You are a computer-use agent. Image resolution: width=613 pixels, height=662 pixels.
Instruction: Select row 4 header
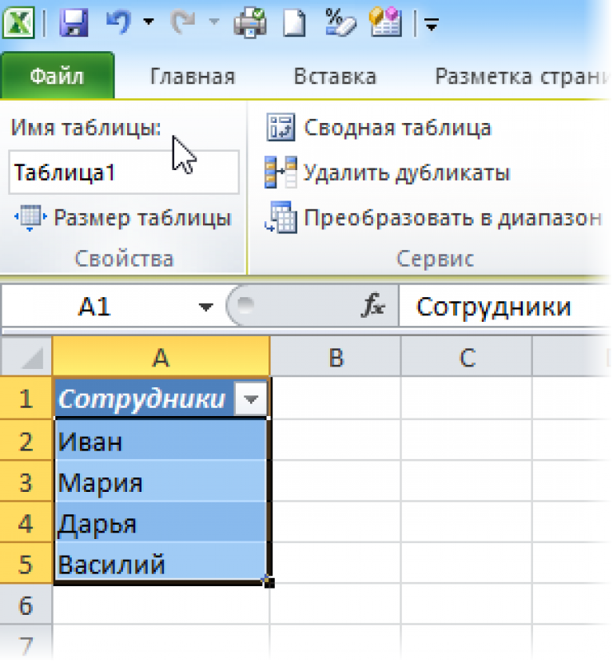point(26,523)
